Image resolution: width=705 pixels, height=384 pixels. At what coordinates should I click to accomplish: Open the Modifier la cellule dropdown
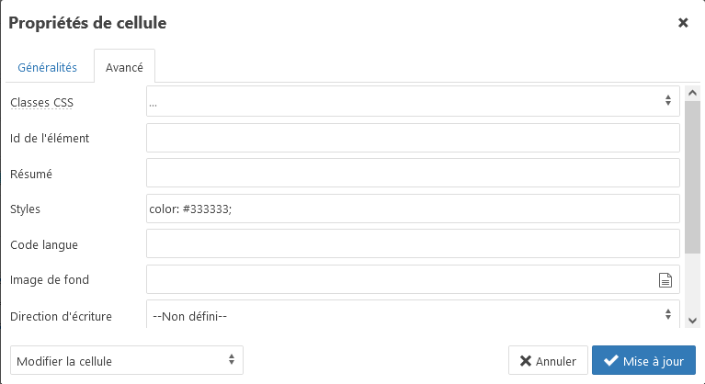click(127, 361)
